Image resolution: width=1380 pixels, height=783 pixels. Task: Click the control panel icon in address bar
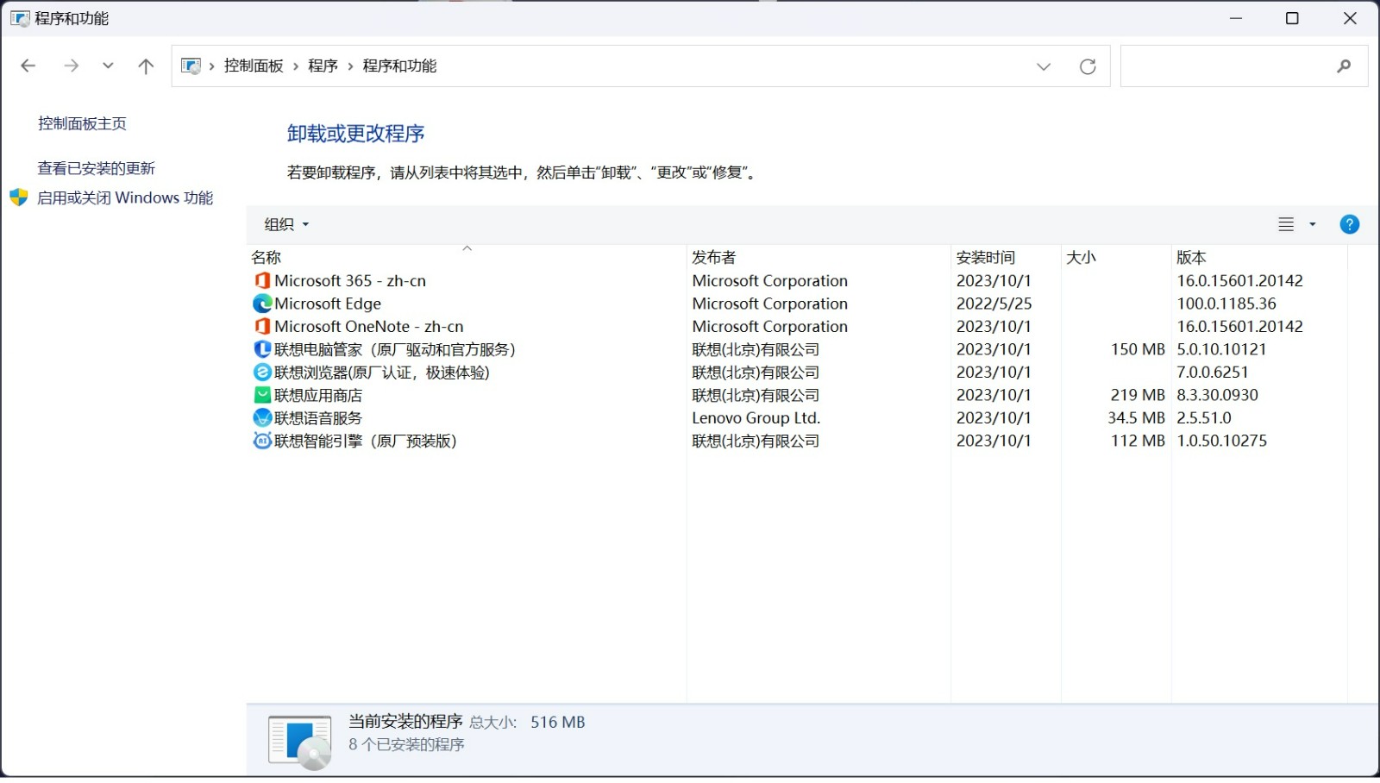191,66
